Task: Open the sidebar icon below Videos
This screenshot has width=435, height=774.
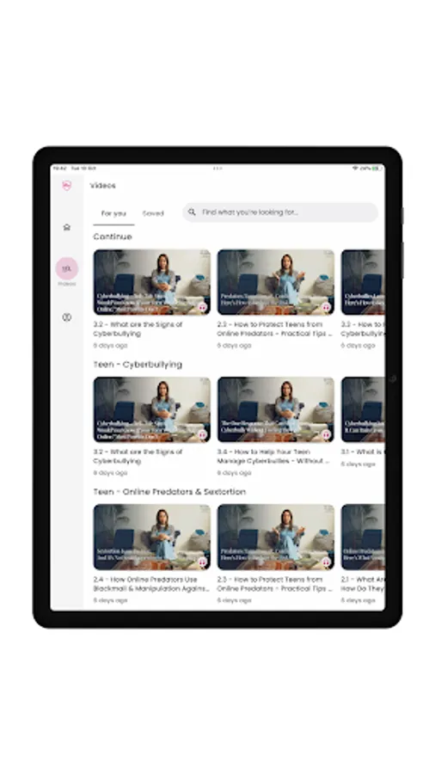Action: click(66, 317)
